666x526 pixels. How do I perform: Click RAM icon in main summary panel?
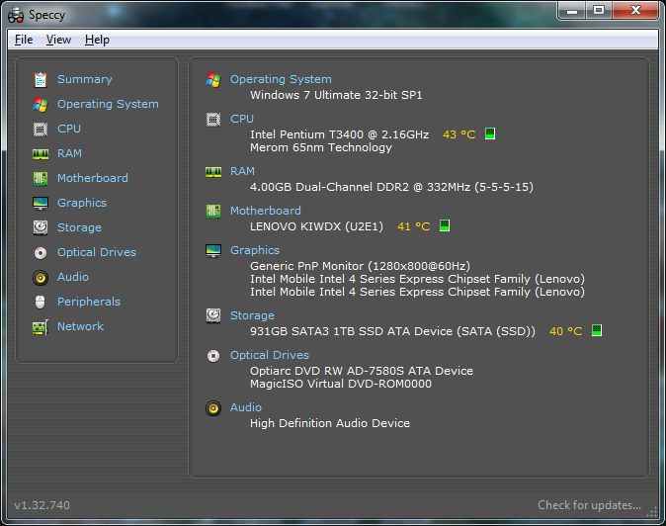(x=213, y=172)
